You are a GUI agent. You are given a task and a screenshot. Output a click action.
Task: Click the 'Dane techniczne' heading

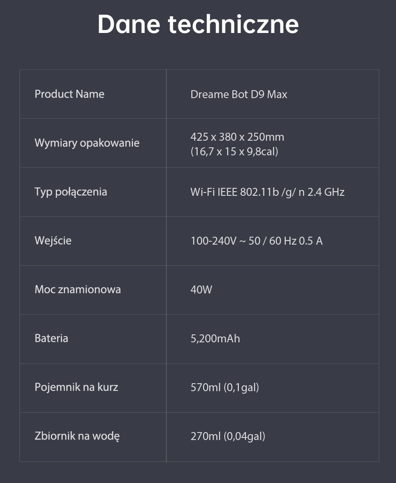pos(198,24)
